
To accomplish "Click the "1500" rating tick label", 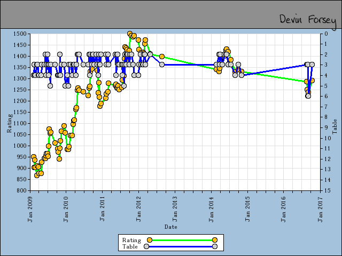I will (20, 34).
